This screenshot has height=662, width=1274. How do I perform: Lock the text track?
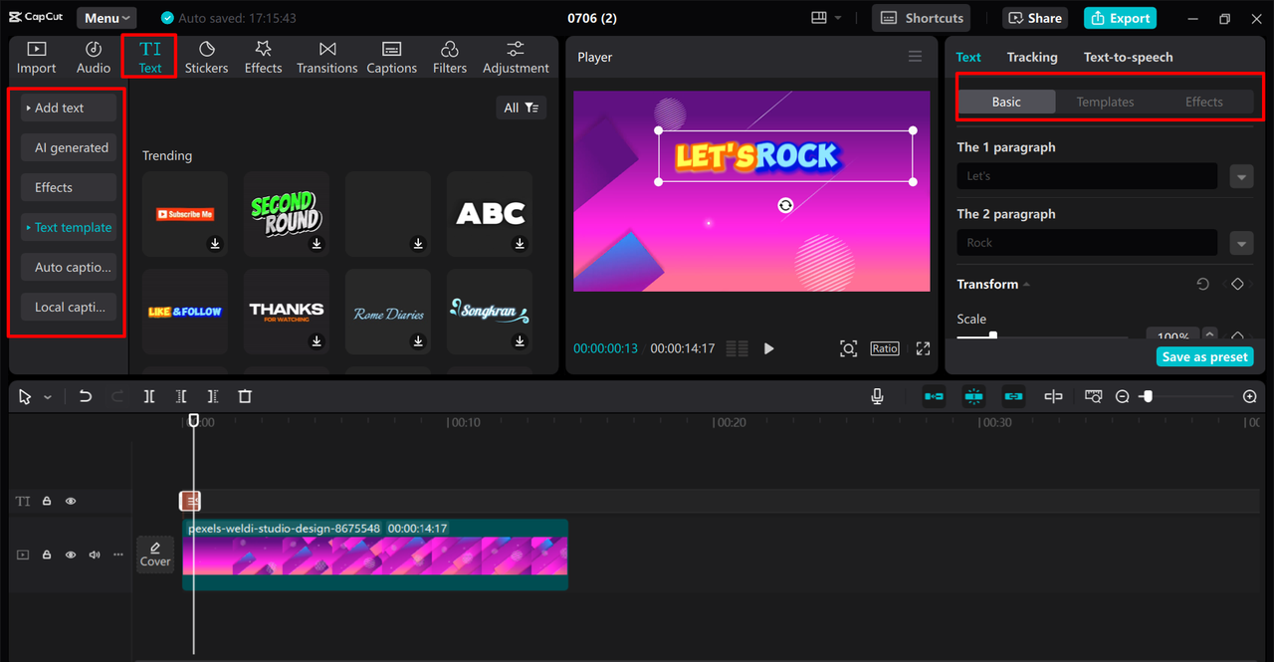pyautogui.click(x=46, y=502)
